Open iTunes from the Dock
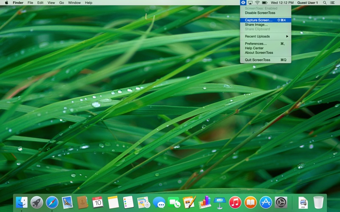The height and width of the screenshot is (212, 340). tap(235, 202)
